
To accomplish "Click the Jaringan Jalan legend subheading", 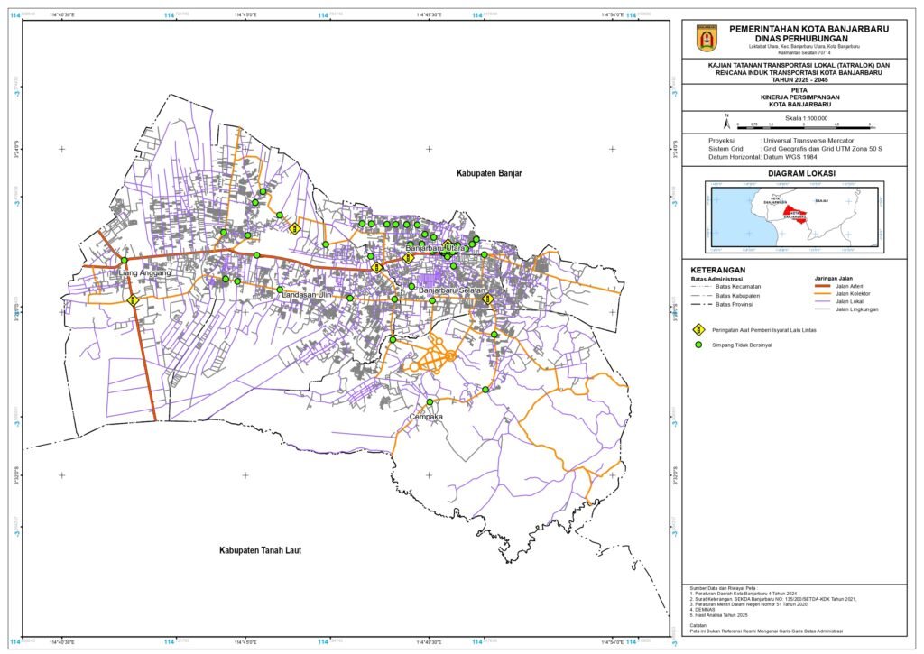I will [x=833, y=278].
